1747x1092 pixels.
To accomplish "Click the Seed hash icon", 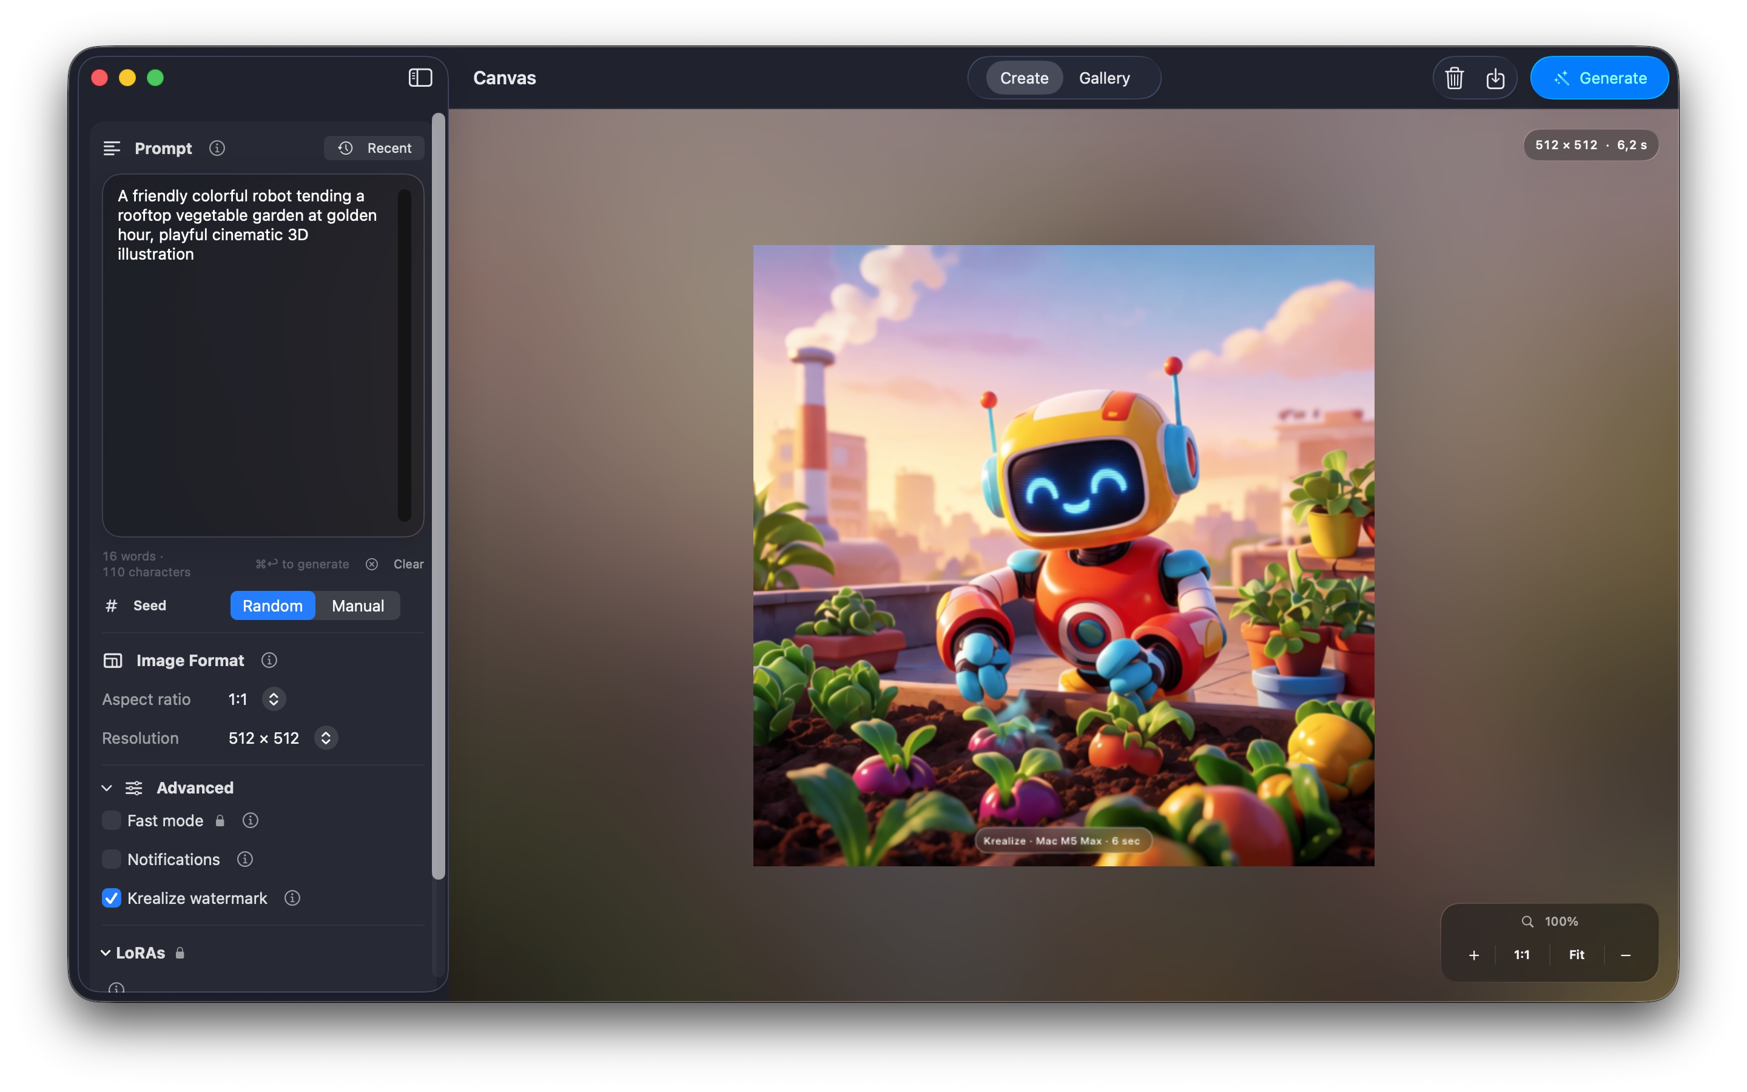I will point(111,606).
